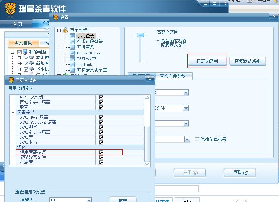Screen dimensions: 279x202
Task: Click the 自定义级别 button
Action: click(207, 61)
